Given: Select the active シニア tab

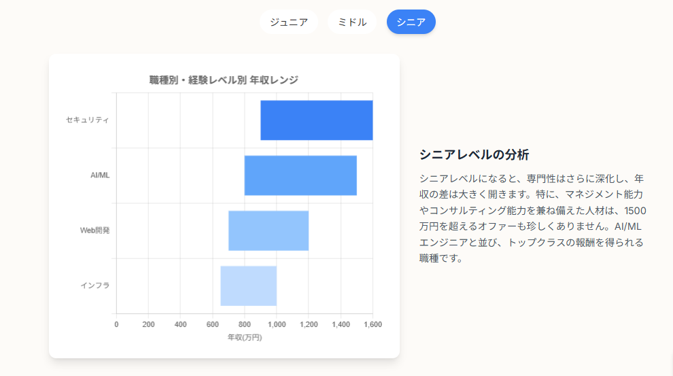Looking at the screenshot, I should coord(411,22).
